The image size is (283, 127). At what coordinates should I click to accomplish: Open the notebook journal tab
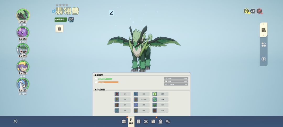pyautogui.click(x=153, y=122)
